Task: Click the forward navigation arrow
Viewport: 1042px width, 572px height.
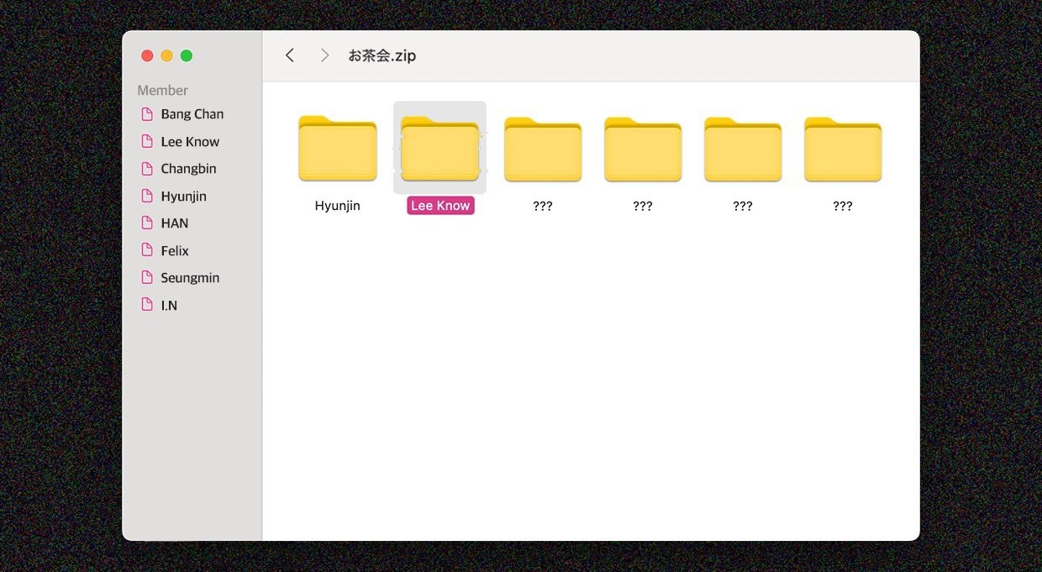Action: [325, 55]
